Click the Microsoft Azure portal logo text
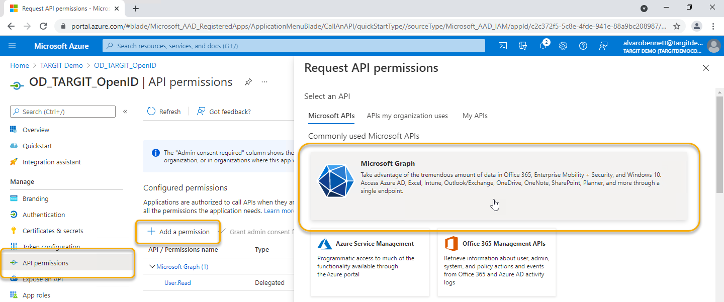 [x=61, y=46]
